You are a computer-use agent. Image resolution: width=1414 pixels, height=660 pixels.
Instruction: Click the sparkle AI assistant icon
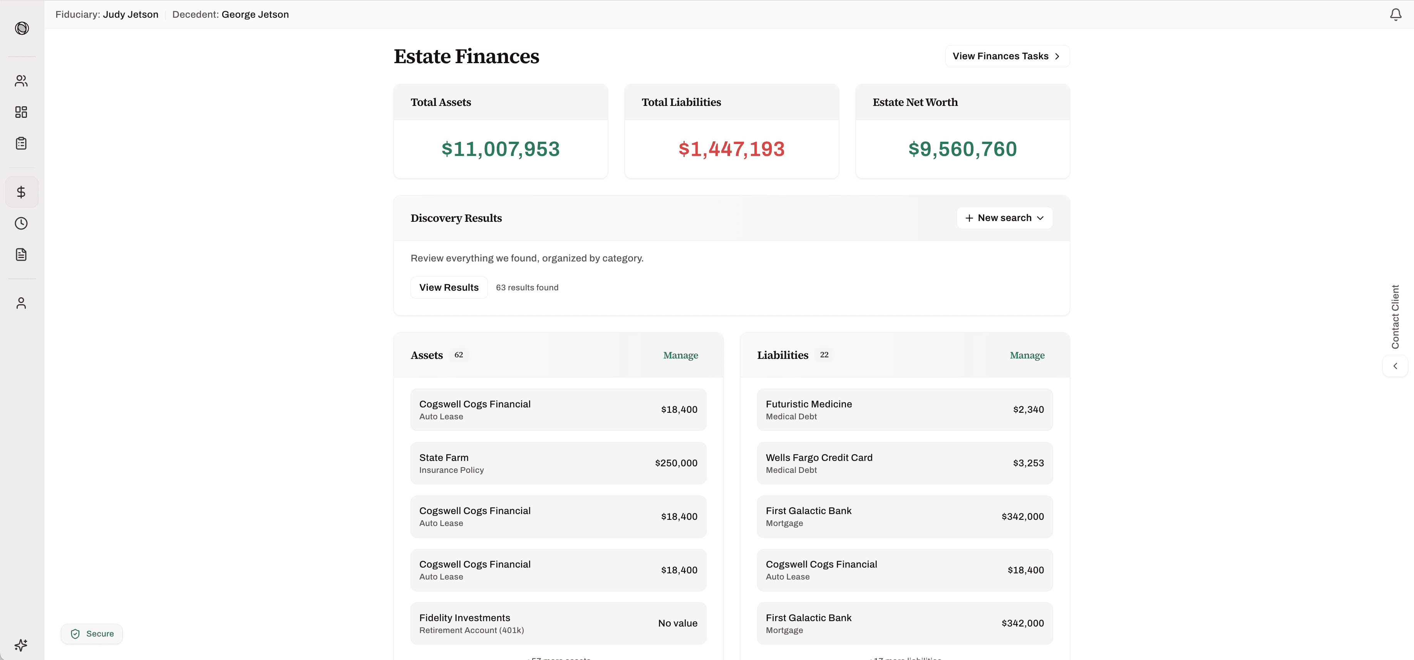(22, 645)
